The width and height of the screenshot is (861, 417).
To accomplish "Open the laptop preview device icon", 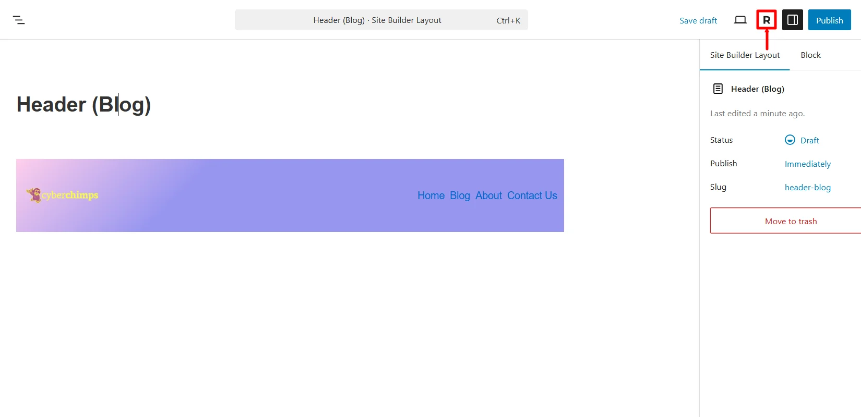I will tap(740, 20).
